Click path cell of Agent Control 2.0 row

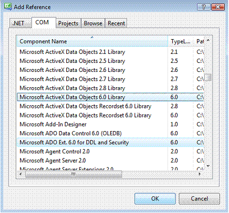[200, 152]
